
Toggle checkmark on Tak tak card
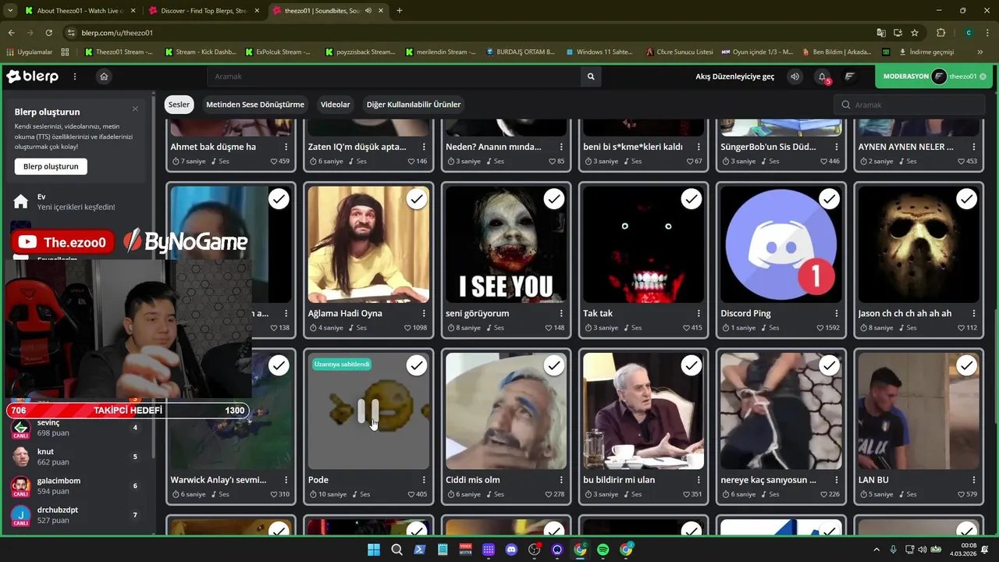[x=691, y=199]
